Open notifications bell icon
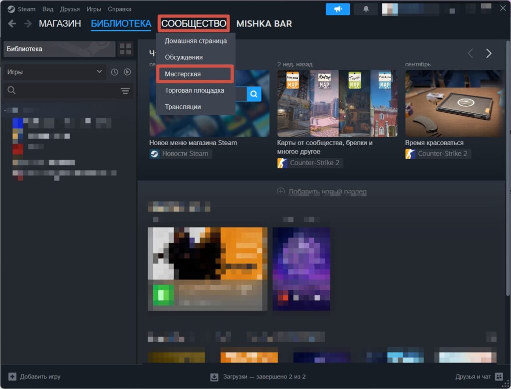The height and width of the screenshot is (389, 511). 366,9
